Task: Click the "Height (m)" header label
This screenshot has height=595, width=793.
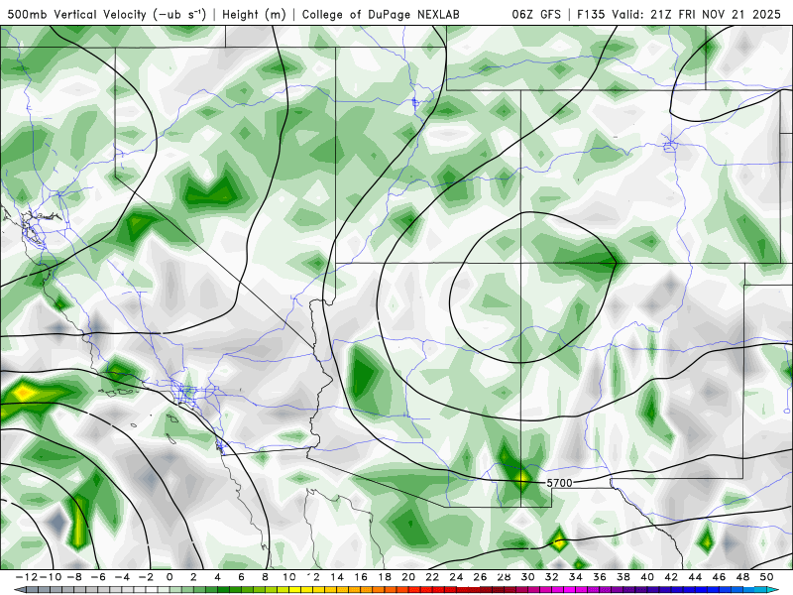Action: [x=254, y=14]
